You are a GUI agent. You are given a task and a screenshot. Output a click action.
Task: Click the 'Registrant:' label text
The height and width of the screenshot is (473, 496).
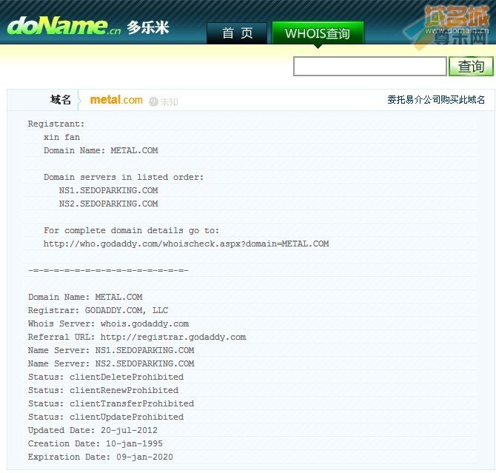[x=56, y=124]
